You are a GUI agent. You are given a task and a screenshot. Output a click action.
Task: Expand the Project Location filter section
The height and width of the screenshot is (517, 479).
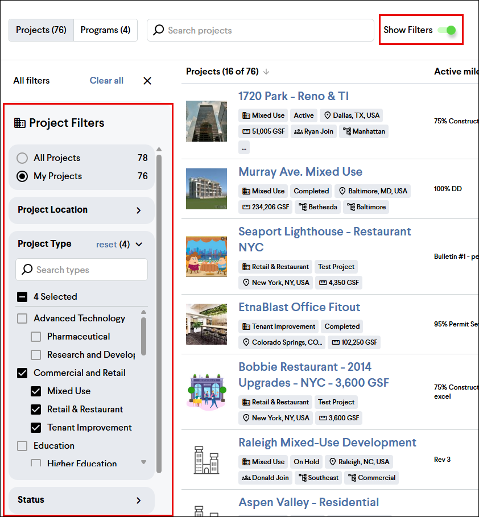(138, 210)
